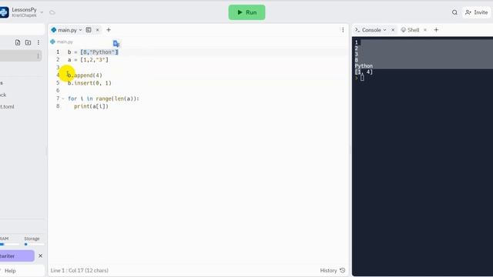Switch to the main.py tab
Image resolution: width=493 pixels, height=277 pixels.
[67, 30]
